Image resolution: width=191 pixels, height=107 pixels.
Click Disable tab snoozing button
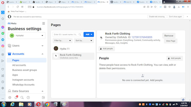(157, 17)
